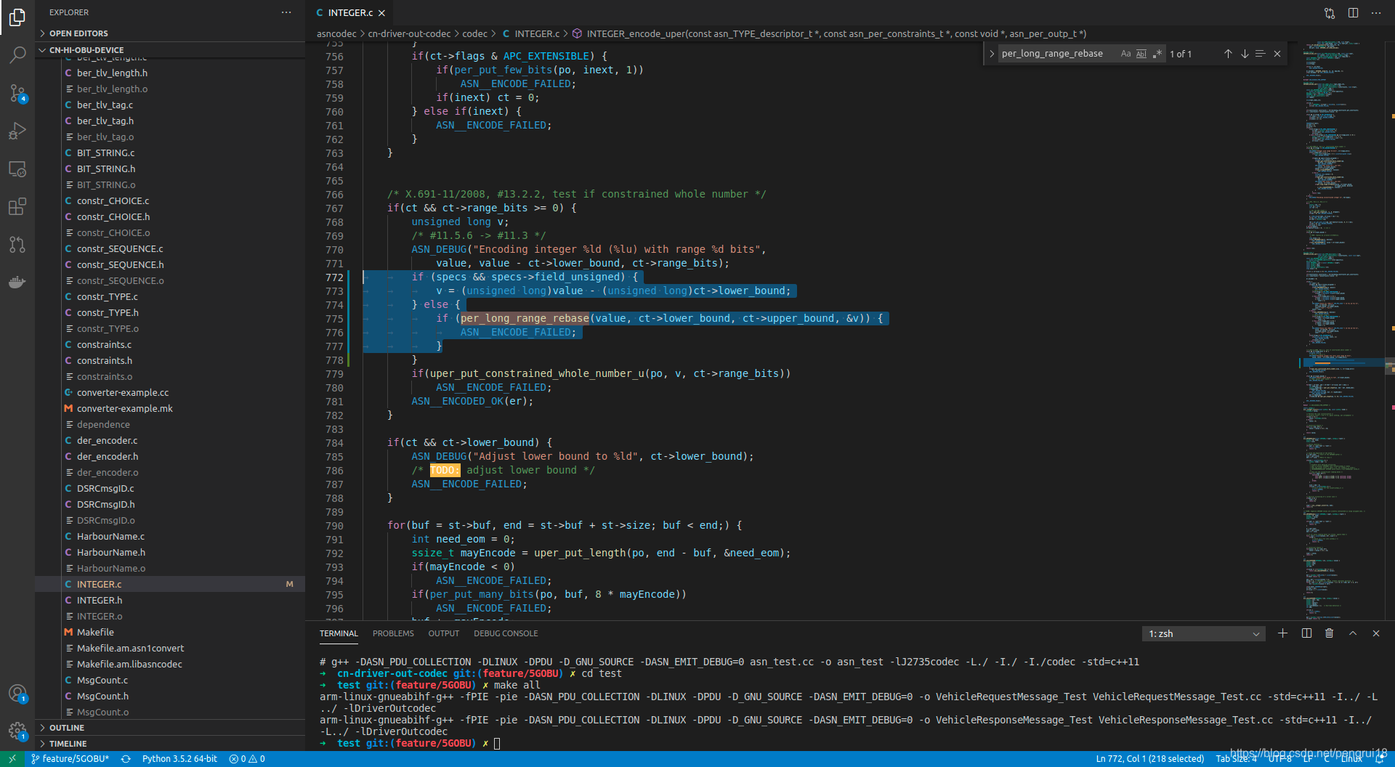Toggle Match Case in find widget
The width and height of the screenshot is (1395, 767).
[1125, 54]
